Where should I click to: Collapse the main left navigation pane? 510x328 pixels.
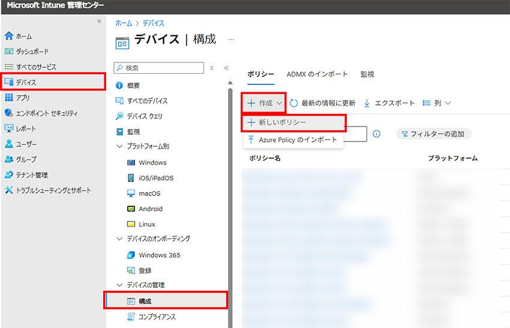click(x=99, y=22)
